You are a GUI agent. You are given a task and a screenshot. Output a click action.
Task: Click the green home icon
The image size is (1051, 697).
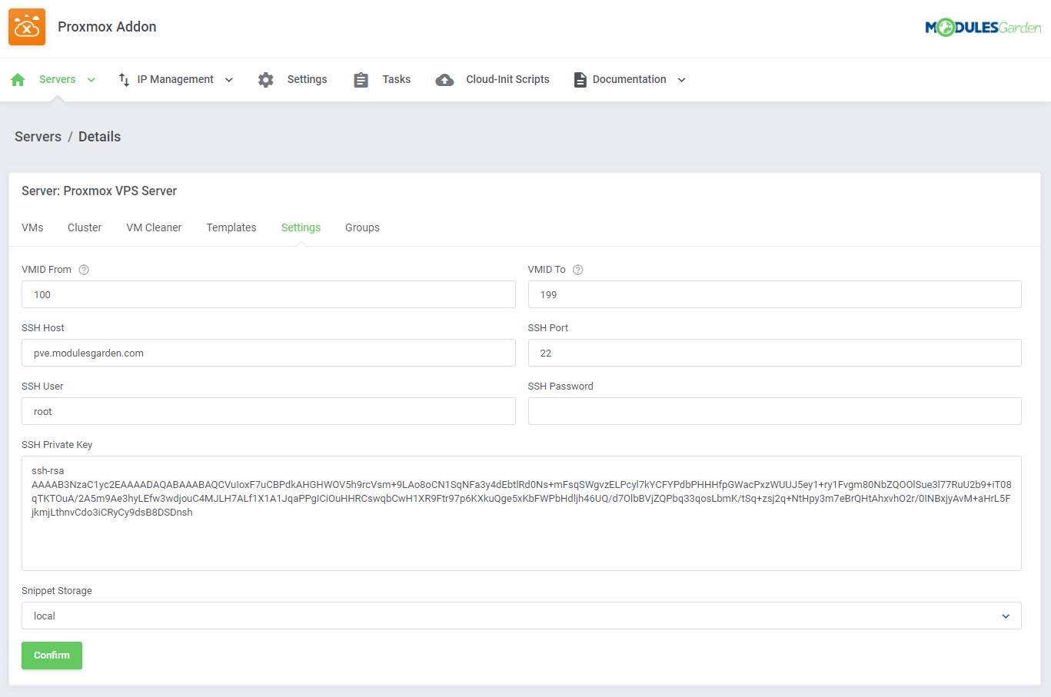[x=18, y=80]
